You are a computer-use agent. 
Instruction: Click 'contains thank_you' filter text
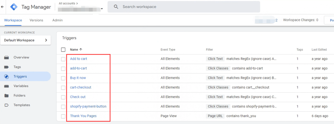[x=241, y=116]
